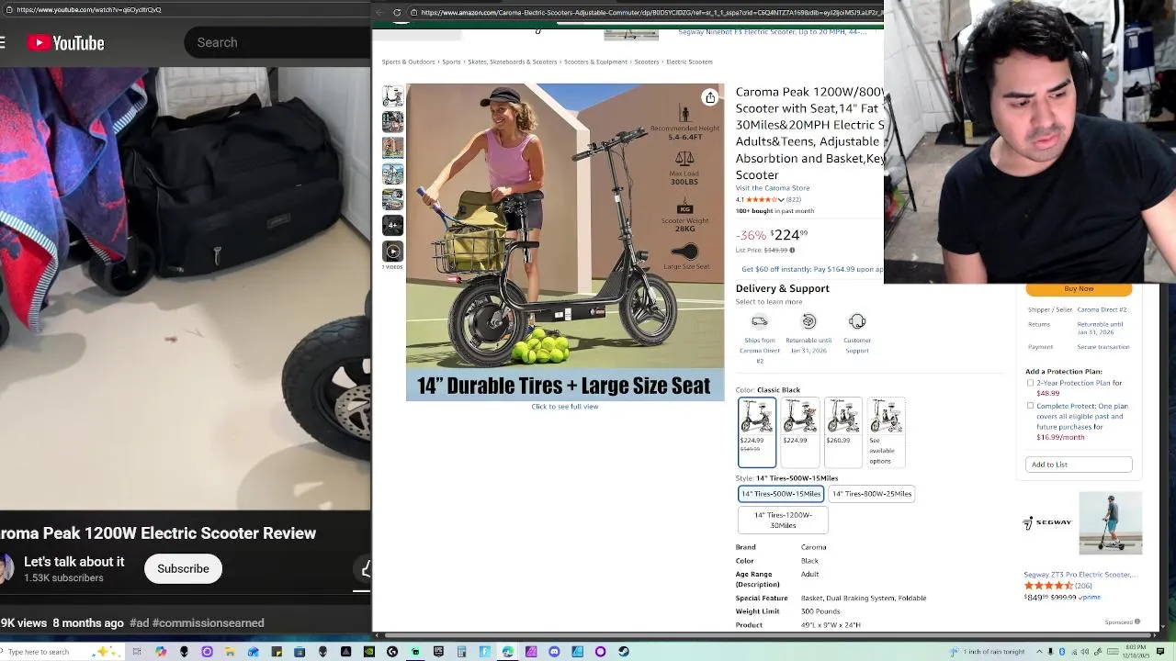1176x661 pixels.
Task: Open NVIDIA app from the taskbar
Action: 369,652
